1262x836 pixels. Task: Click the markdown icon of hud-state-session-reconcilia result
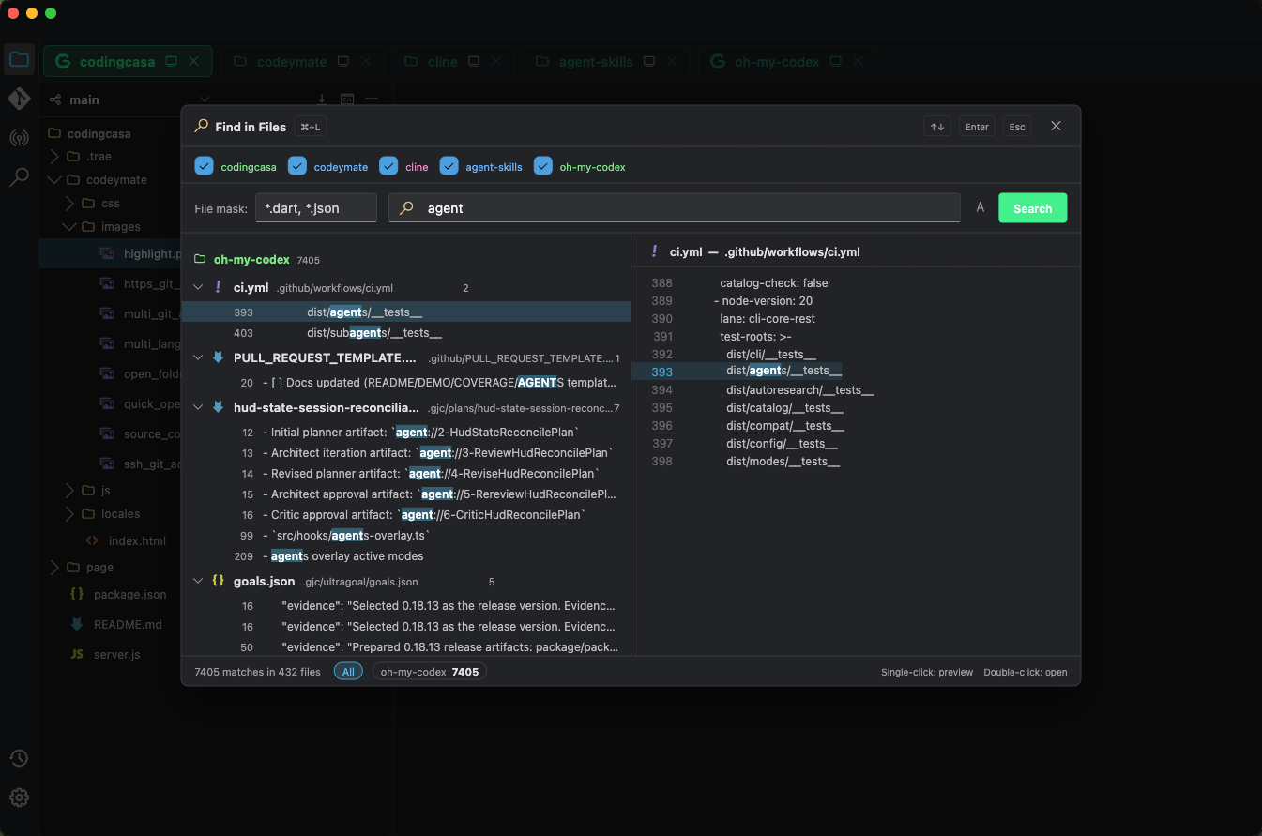click(218, 407)
